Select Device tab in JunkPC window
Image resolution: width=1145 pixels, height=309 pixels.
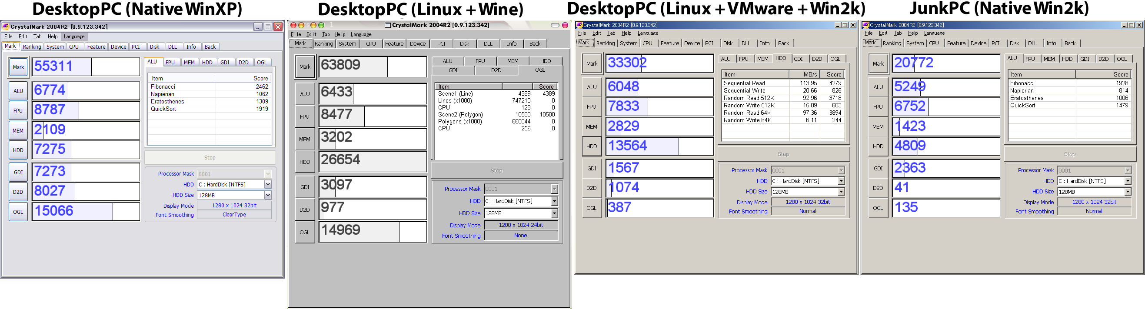pos(979,43)
